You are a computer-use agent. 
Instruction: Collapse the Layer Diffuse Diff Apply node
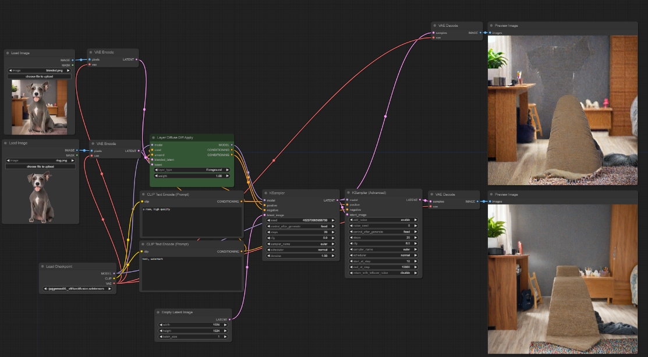[153, 137]
